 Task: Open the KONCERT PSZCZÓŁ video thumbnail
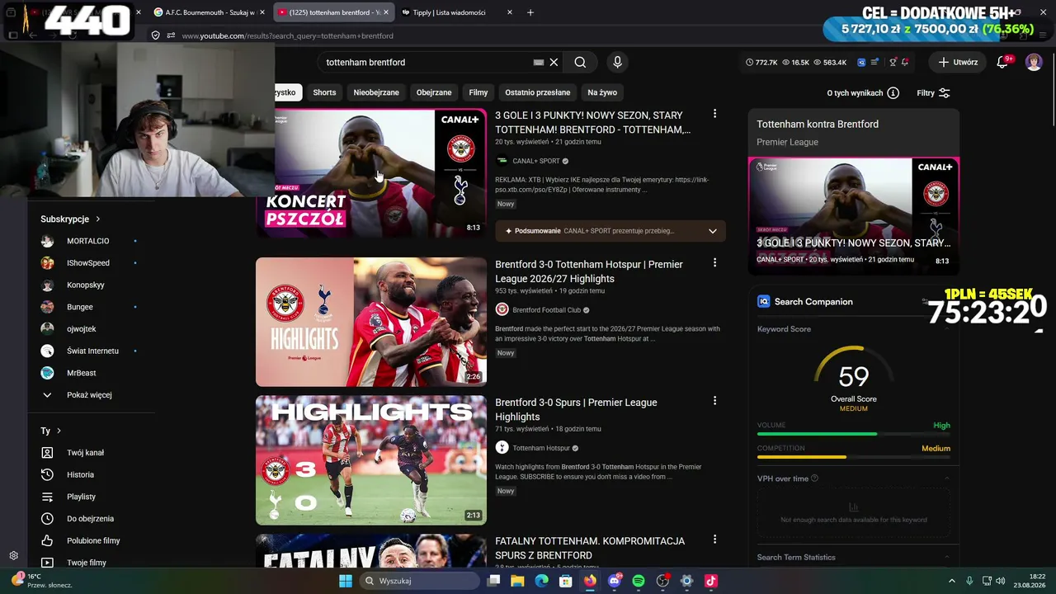pos(371,173)
